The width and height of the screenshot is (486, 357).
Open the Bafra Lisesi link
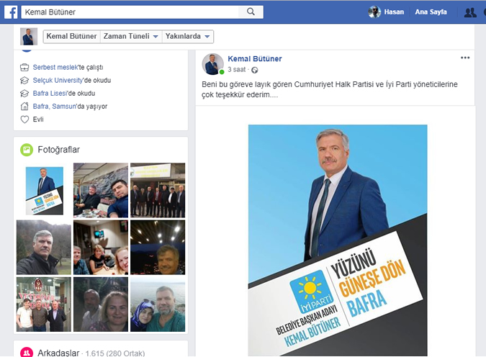[50, 94]
